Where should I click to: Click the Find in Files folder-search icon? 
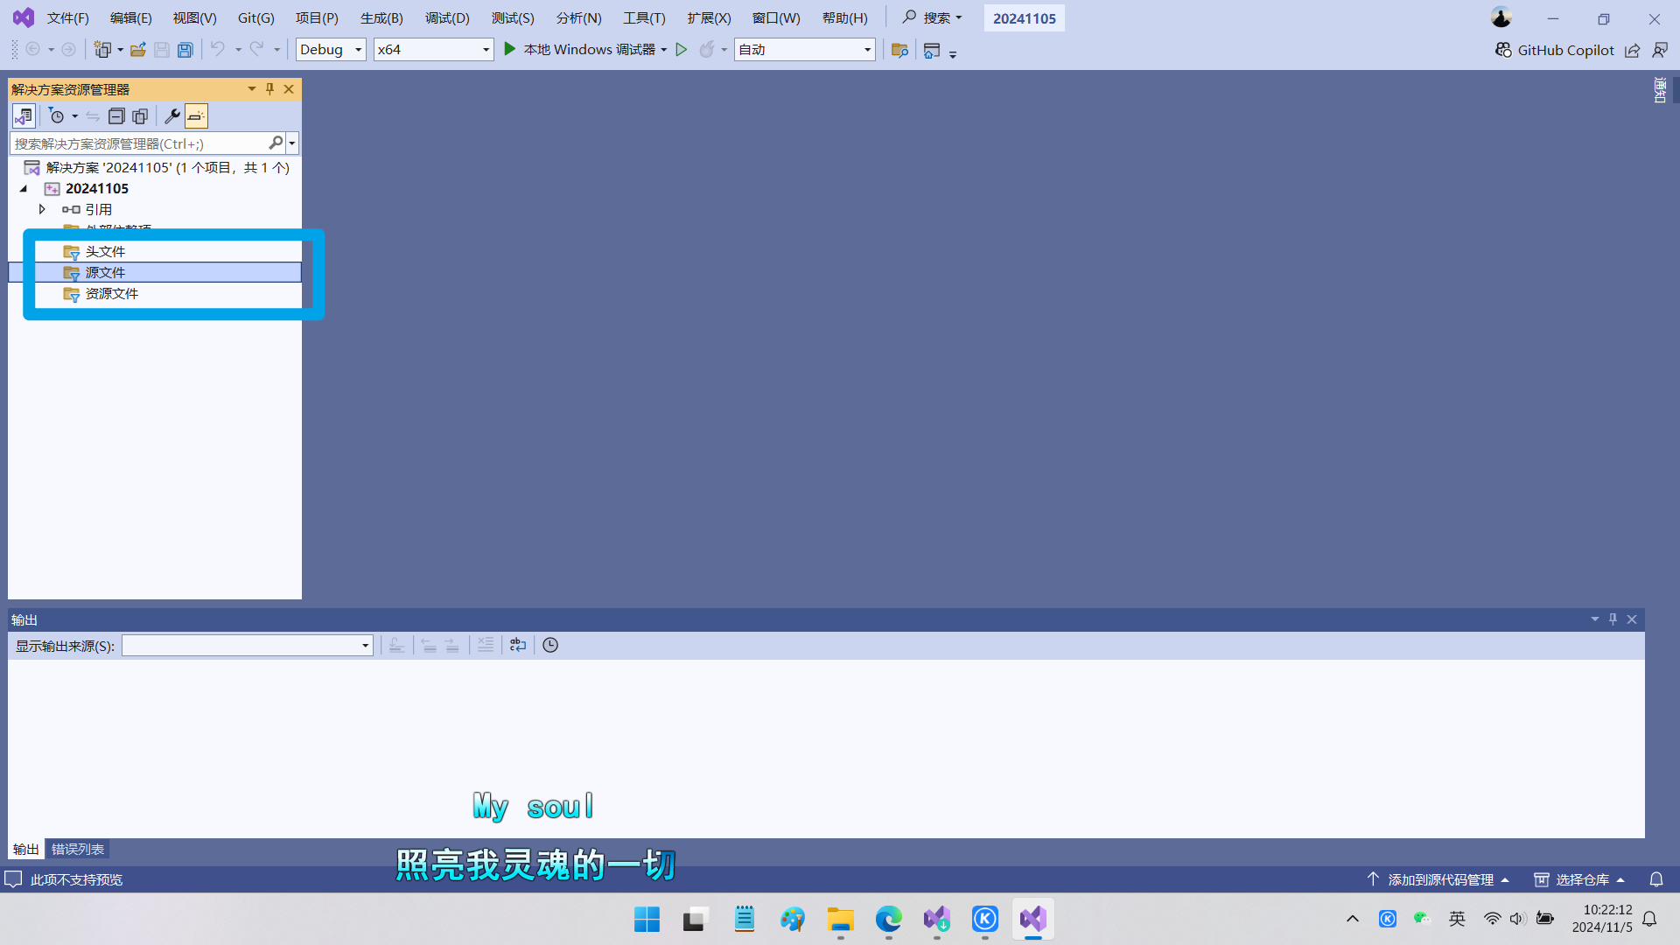click(x=899, y=50)
